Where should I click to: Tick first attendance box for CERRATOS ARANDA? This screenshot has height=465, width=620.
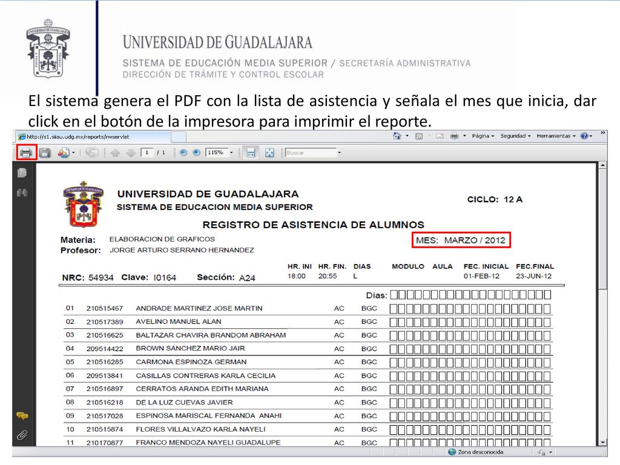pos(394,389)
